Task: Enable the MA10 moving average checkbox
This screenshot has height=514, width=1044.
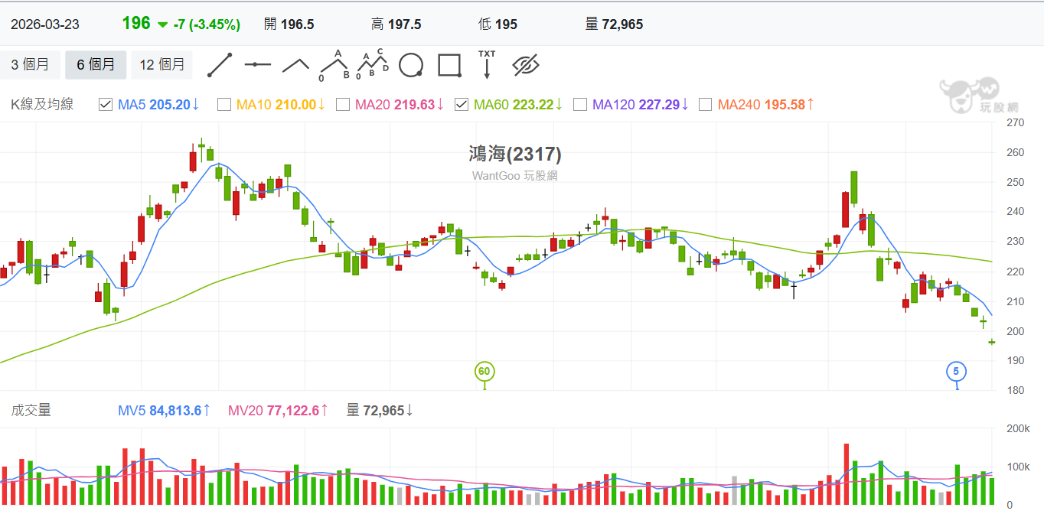Action: (x=224, y=105)
